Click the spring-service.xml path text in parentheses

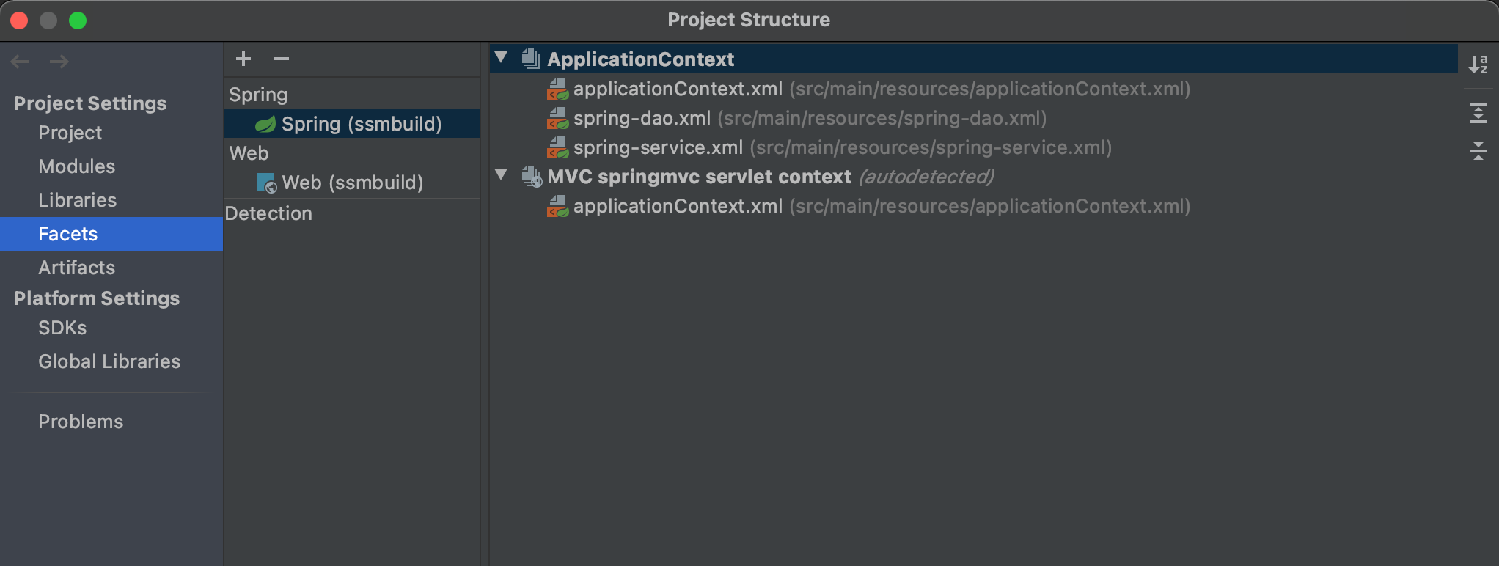931,147
